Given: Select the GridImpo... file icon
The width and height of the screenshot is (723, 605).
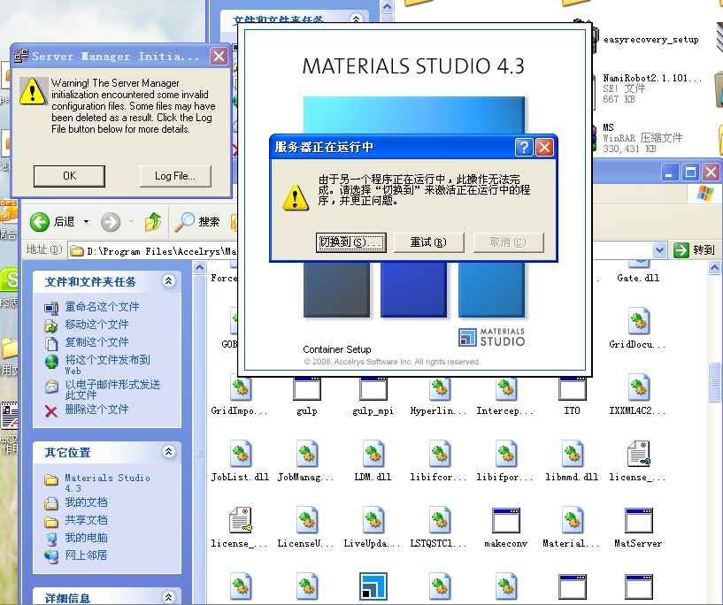Looking at the screenshot, I should coord(240,387).
